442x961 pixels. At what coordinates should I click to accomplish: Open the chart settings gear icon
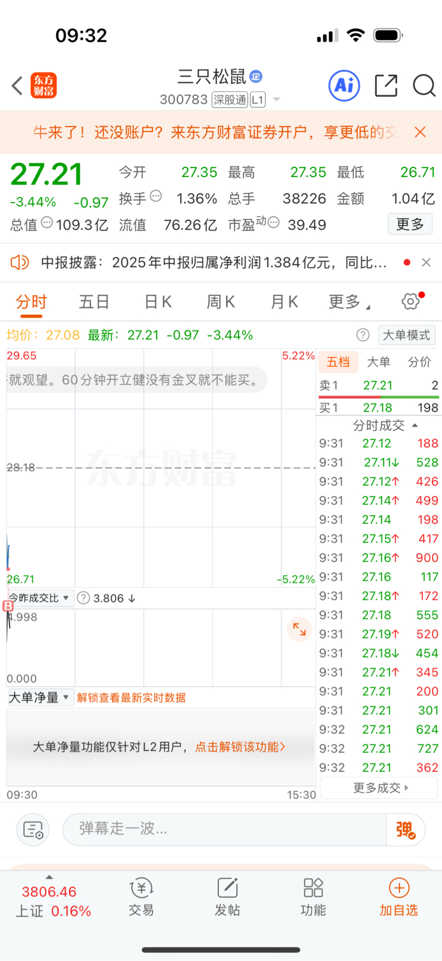[410, 301]
